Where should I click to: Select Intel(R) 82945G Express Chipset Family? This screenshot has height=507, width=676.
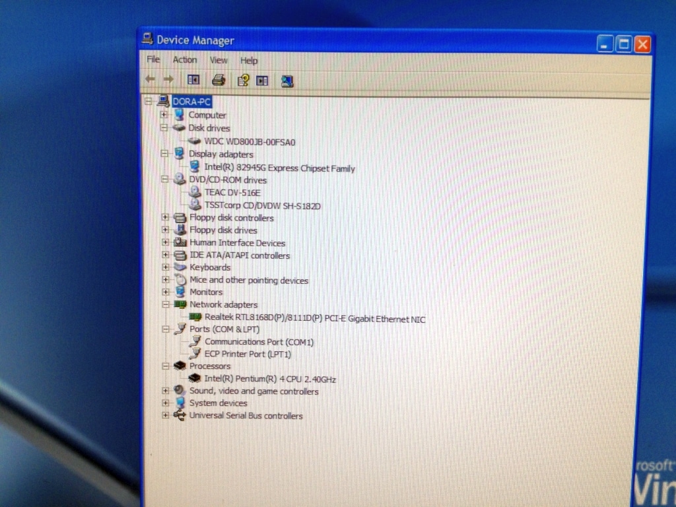point(279,168)
